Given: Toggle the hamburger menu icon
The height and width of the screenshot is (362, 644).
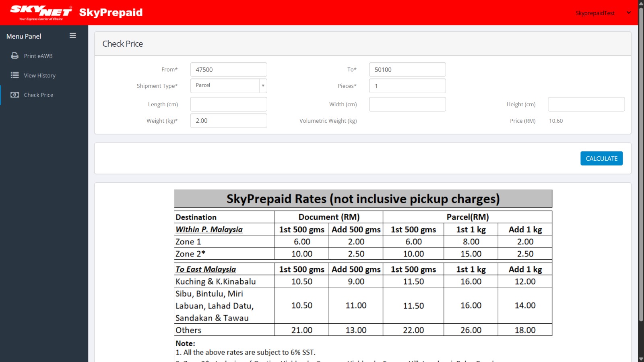Looking at the screenshot, I should (x=73, y=36).
